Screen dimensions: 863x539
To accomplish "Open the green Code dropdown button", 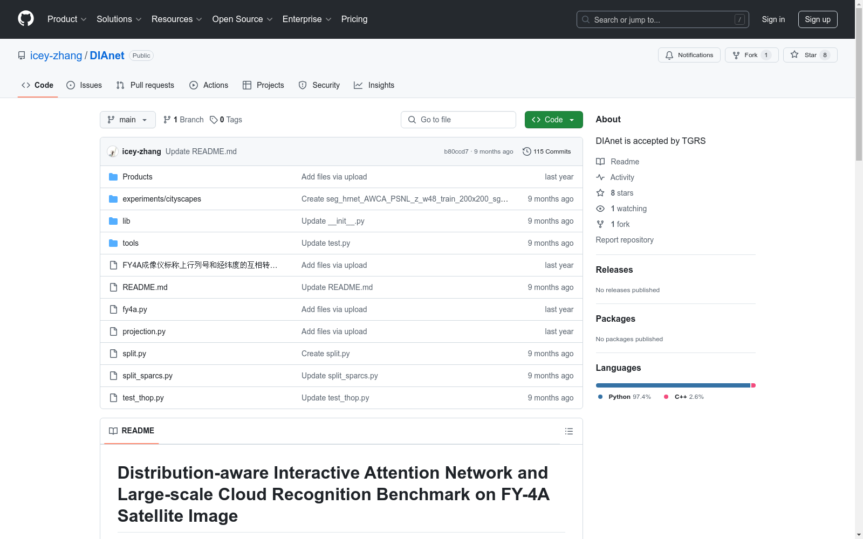I will pos(554,120).
